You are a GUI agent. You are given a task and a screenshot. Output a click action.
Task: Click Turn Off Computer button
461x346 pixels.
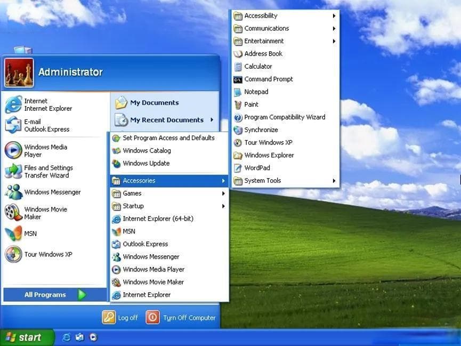point(181,318)
